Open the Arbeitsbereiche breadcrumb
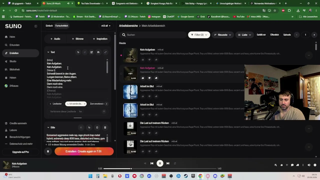The width and height of the screenshot is (320, 180). pyautogui.click(x=128, y=26)
